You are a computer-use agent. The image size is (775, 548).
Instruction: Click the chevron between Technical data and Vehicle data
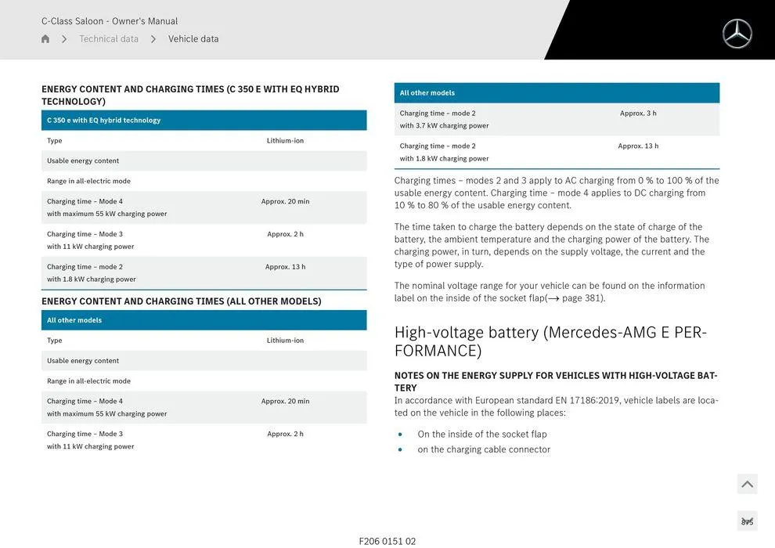[x=152, y=38]
